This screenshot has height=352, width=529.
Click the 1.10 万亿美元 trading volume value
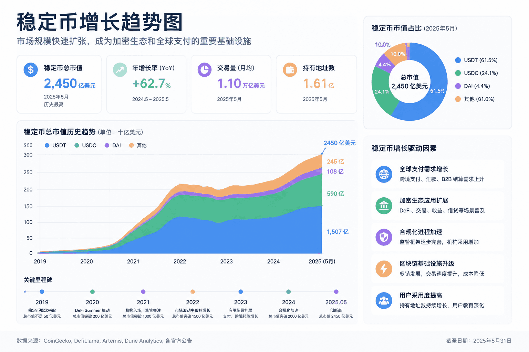click(x=241, y=84)
